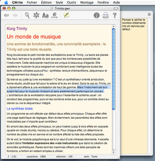Open the Montage menu
155x161 pixels.
coord(87,2)
